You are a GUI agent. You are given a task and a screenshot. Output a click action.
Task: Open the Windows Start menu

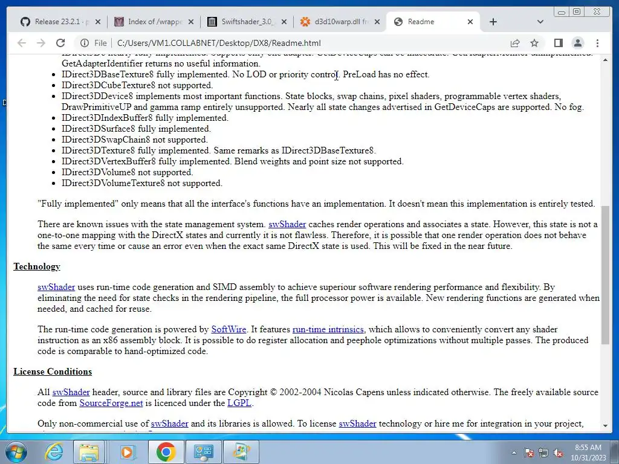click(15, 452)
